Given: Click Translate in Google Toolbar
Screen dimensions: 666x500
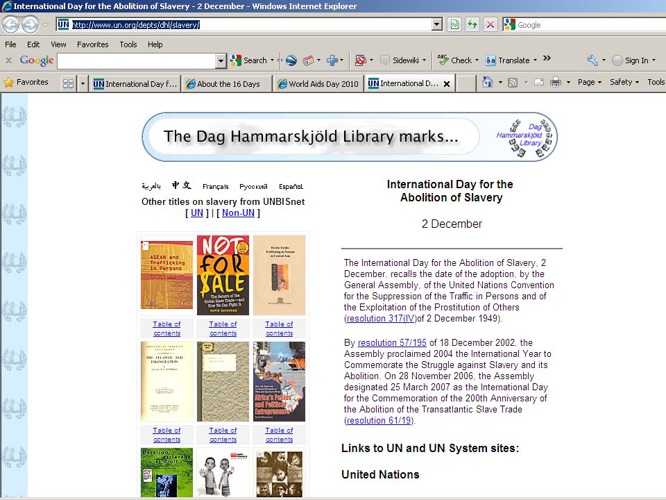Looking at the screenshot, I should [x=508, y=60].
